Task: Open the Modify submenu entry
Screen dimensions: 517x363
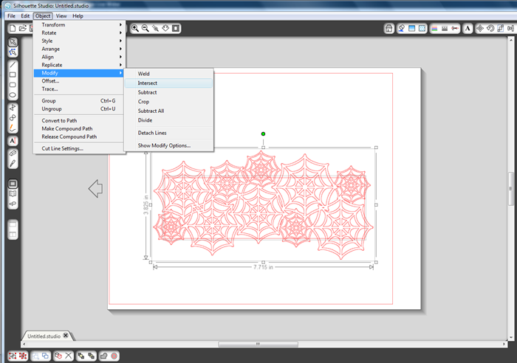Action: pyautogui.click(x=78, y=73)
